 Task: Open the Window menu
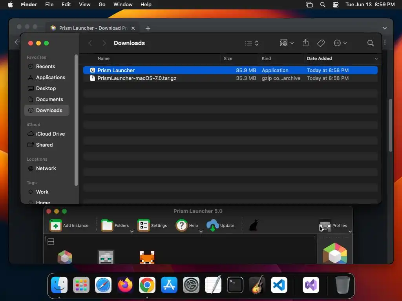pyautogui.click(x=123, y=5)
